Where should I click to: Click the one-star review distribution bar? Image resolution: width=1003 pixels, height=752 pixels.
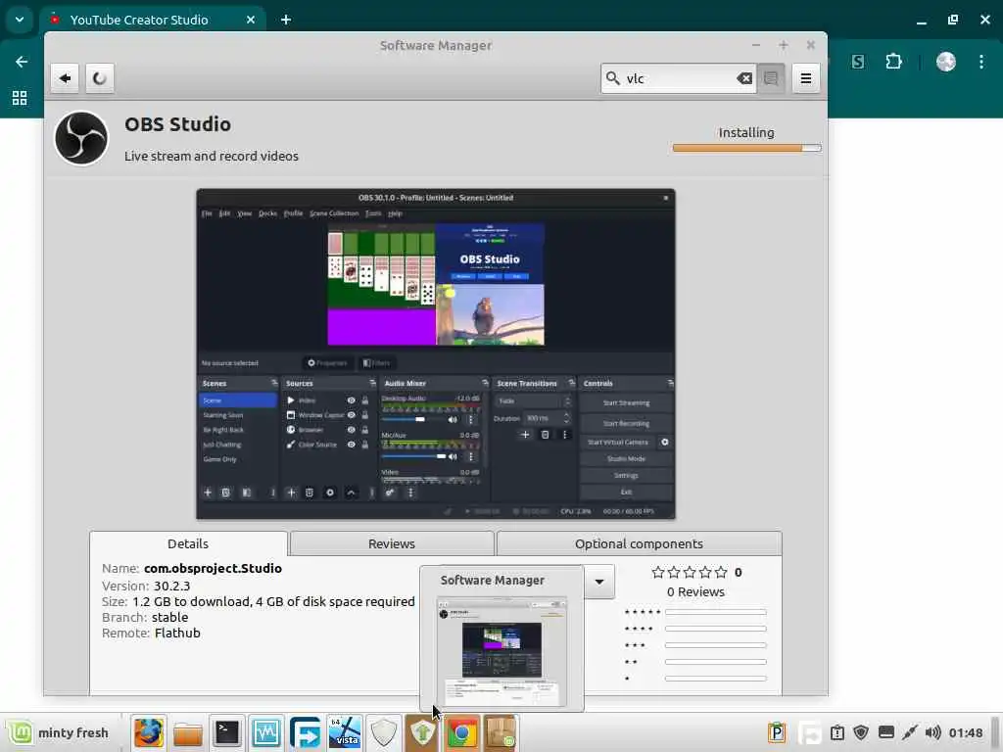pos(715,679)
